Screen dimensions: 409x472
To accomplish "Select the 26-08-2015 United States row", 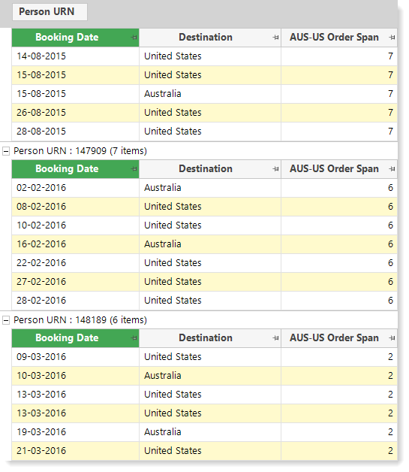I will (204, 113).
